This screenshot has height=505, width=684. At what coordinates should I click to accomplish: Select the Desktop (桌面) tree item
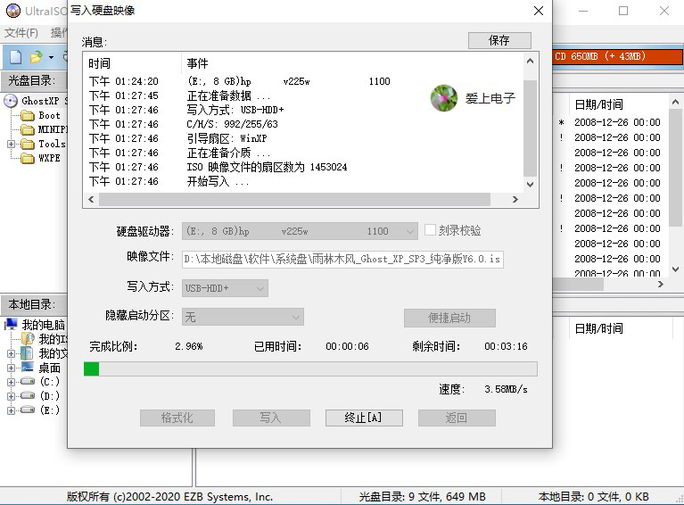click(49, 368)
